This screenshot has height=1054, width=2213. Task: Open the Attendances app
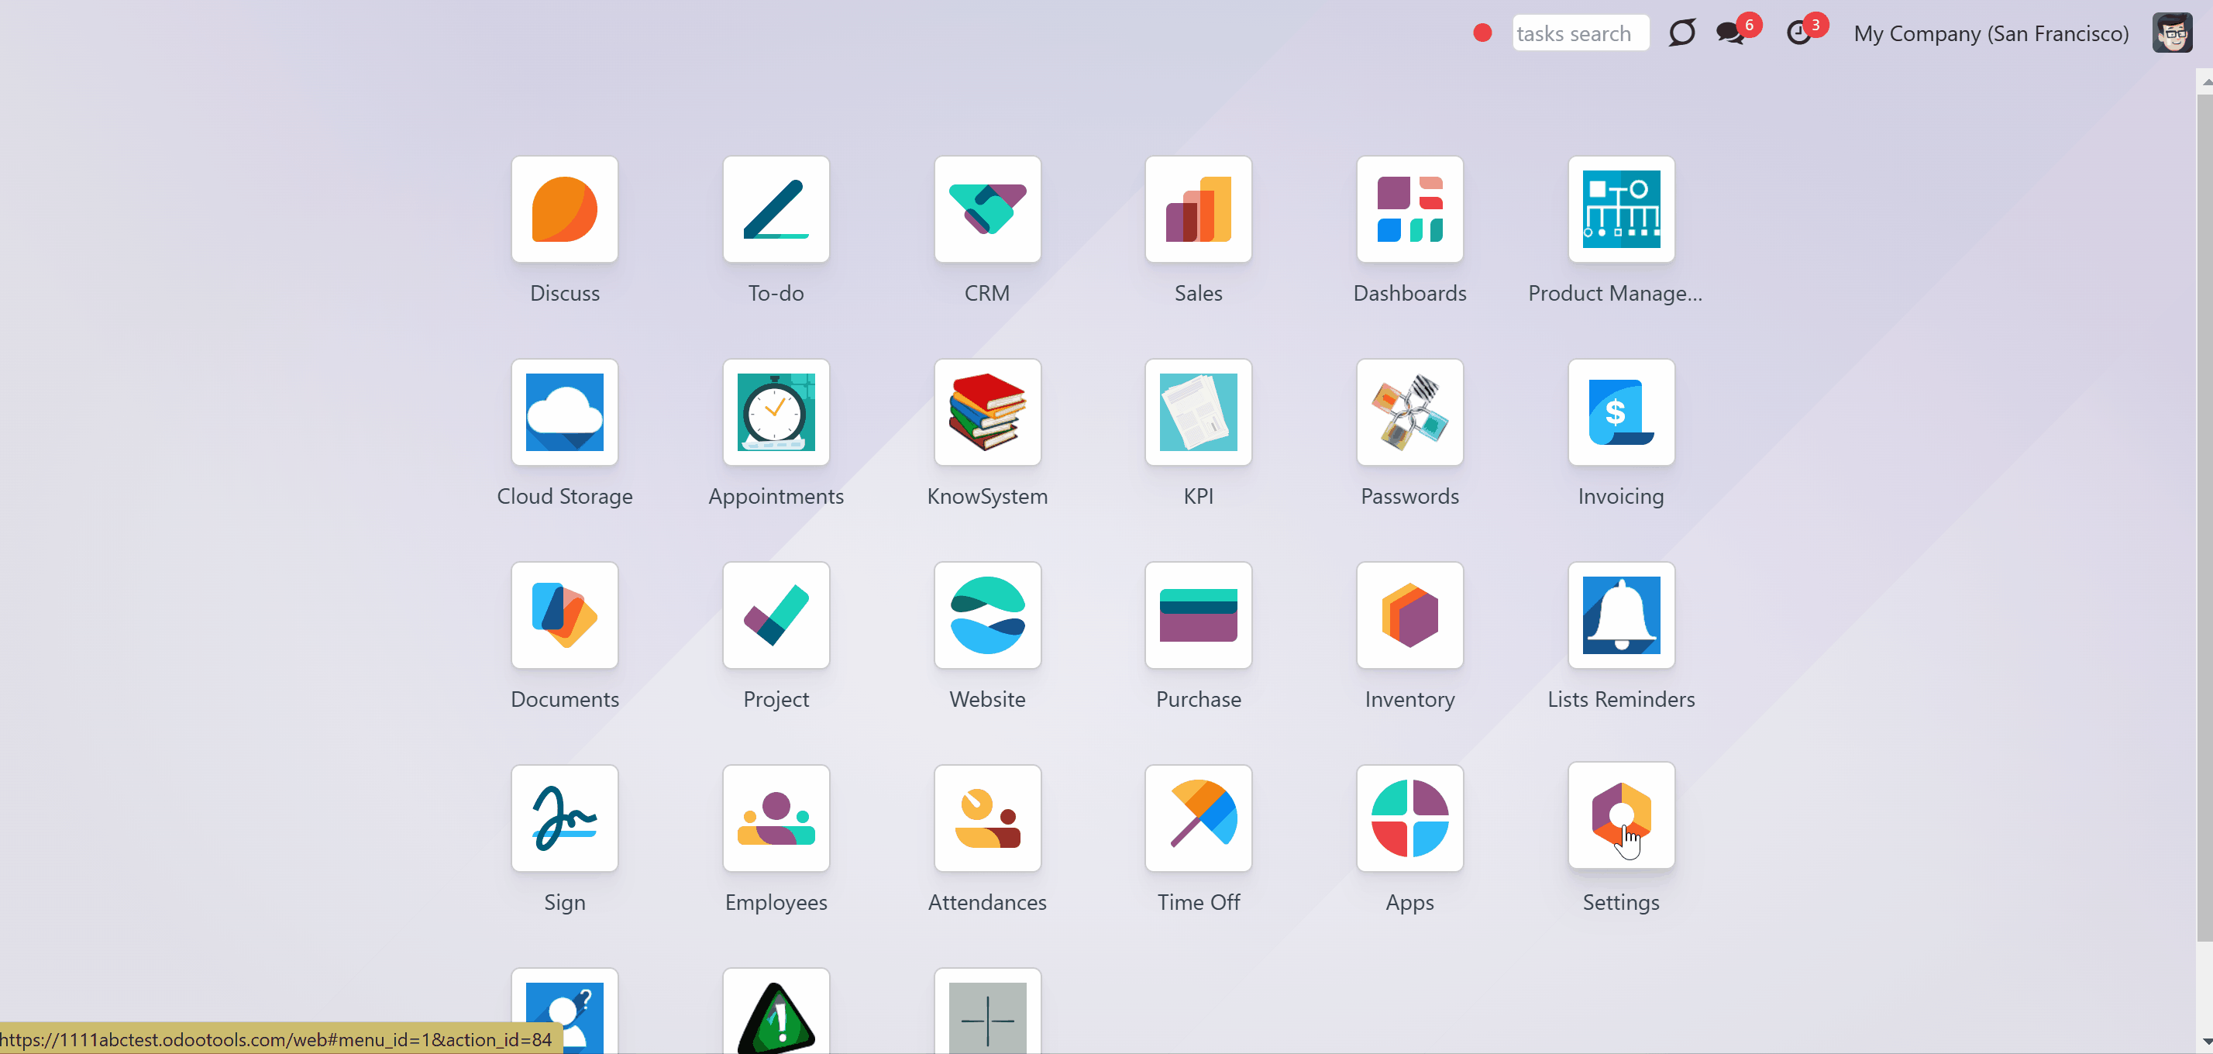(x=987, y=818)
